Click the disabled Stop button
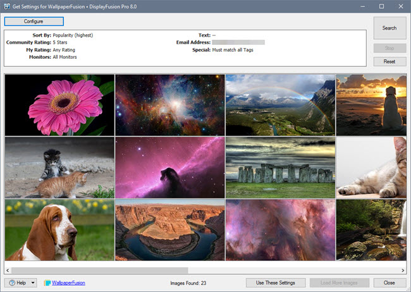411x292 pixels. [390, 48]
